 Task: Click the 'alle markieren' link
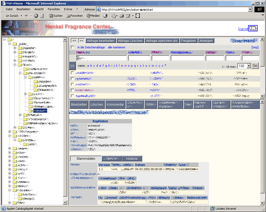point(116,47)
